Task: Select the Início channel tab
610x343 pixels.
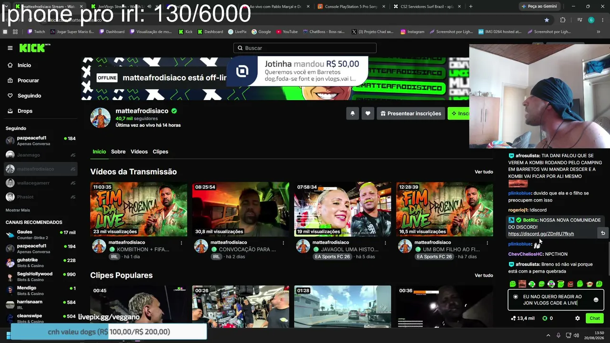Action: tap(99, 151)
